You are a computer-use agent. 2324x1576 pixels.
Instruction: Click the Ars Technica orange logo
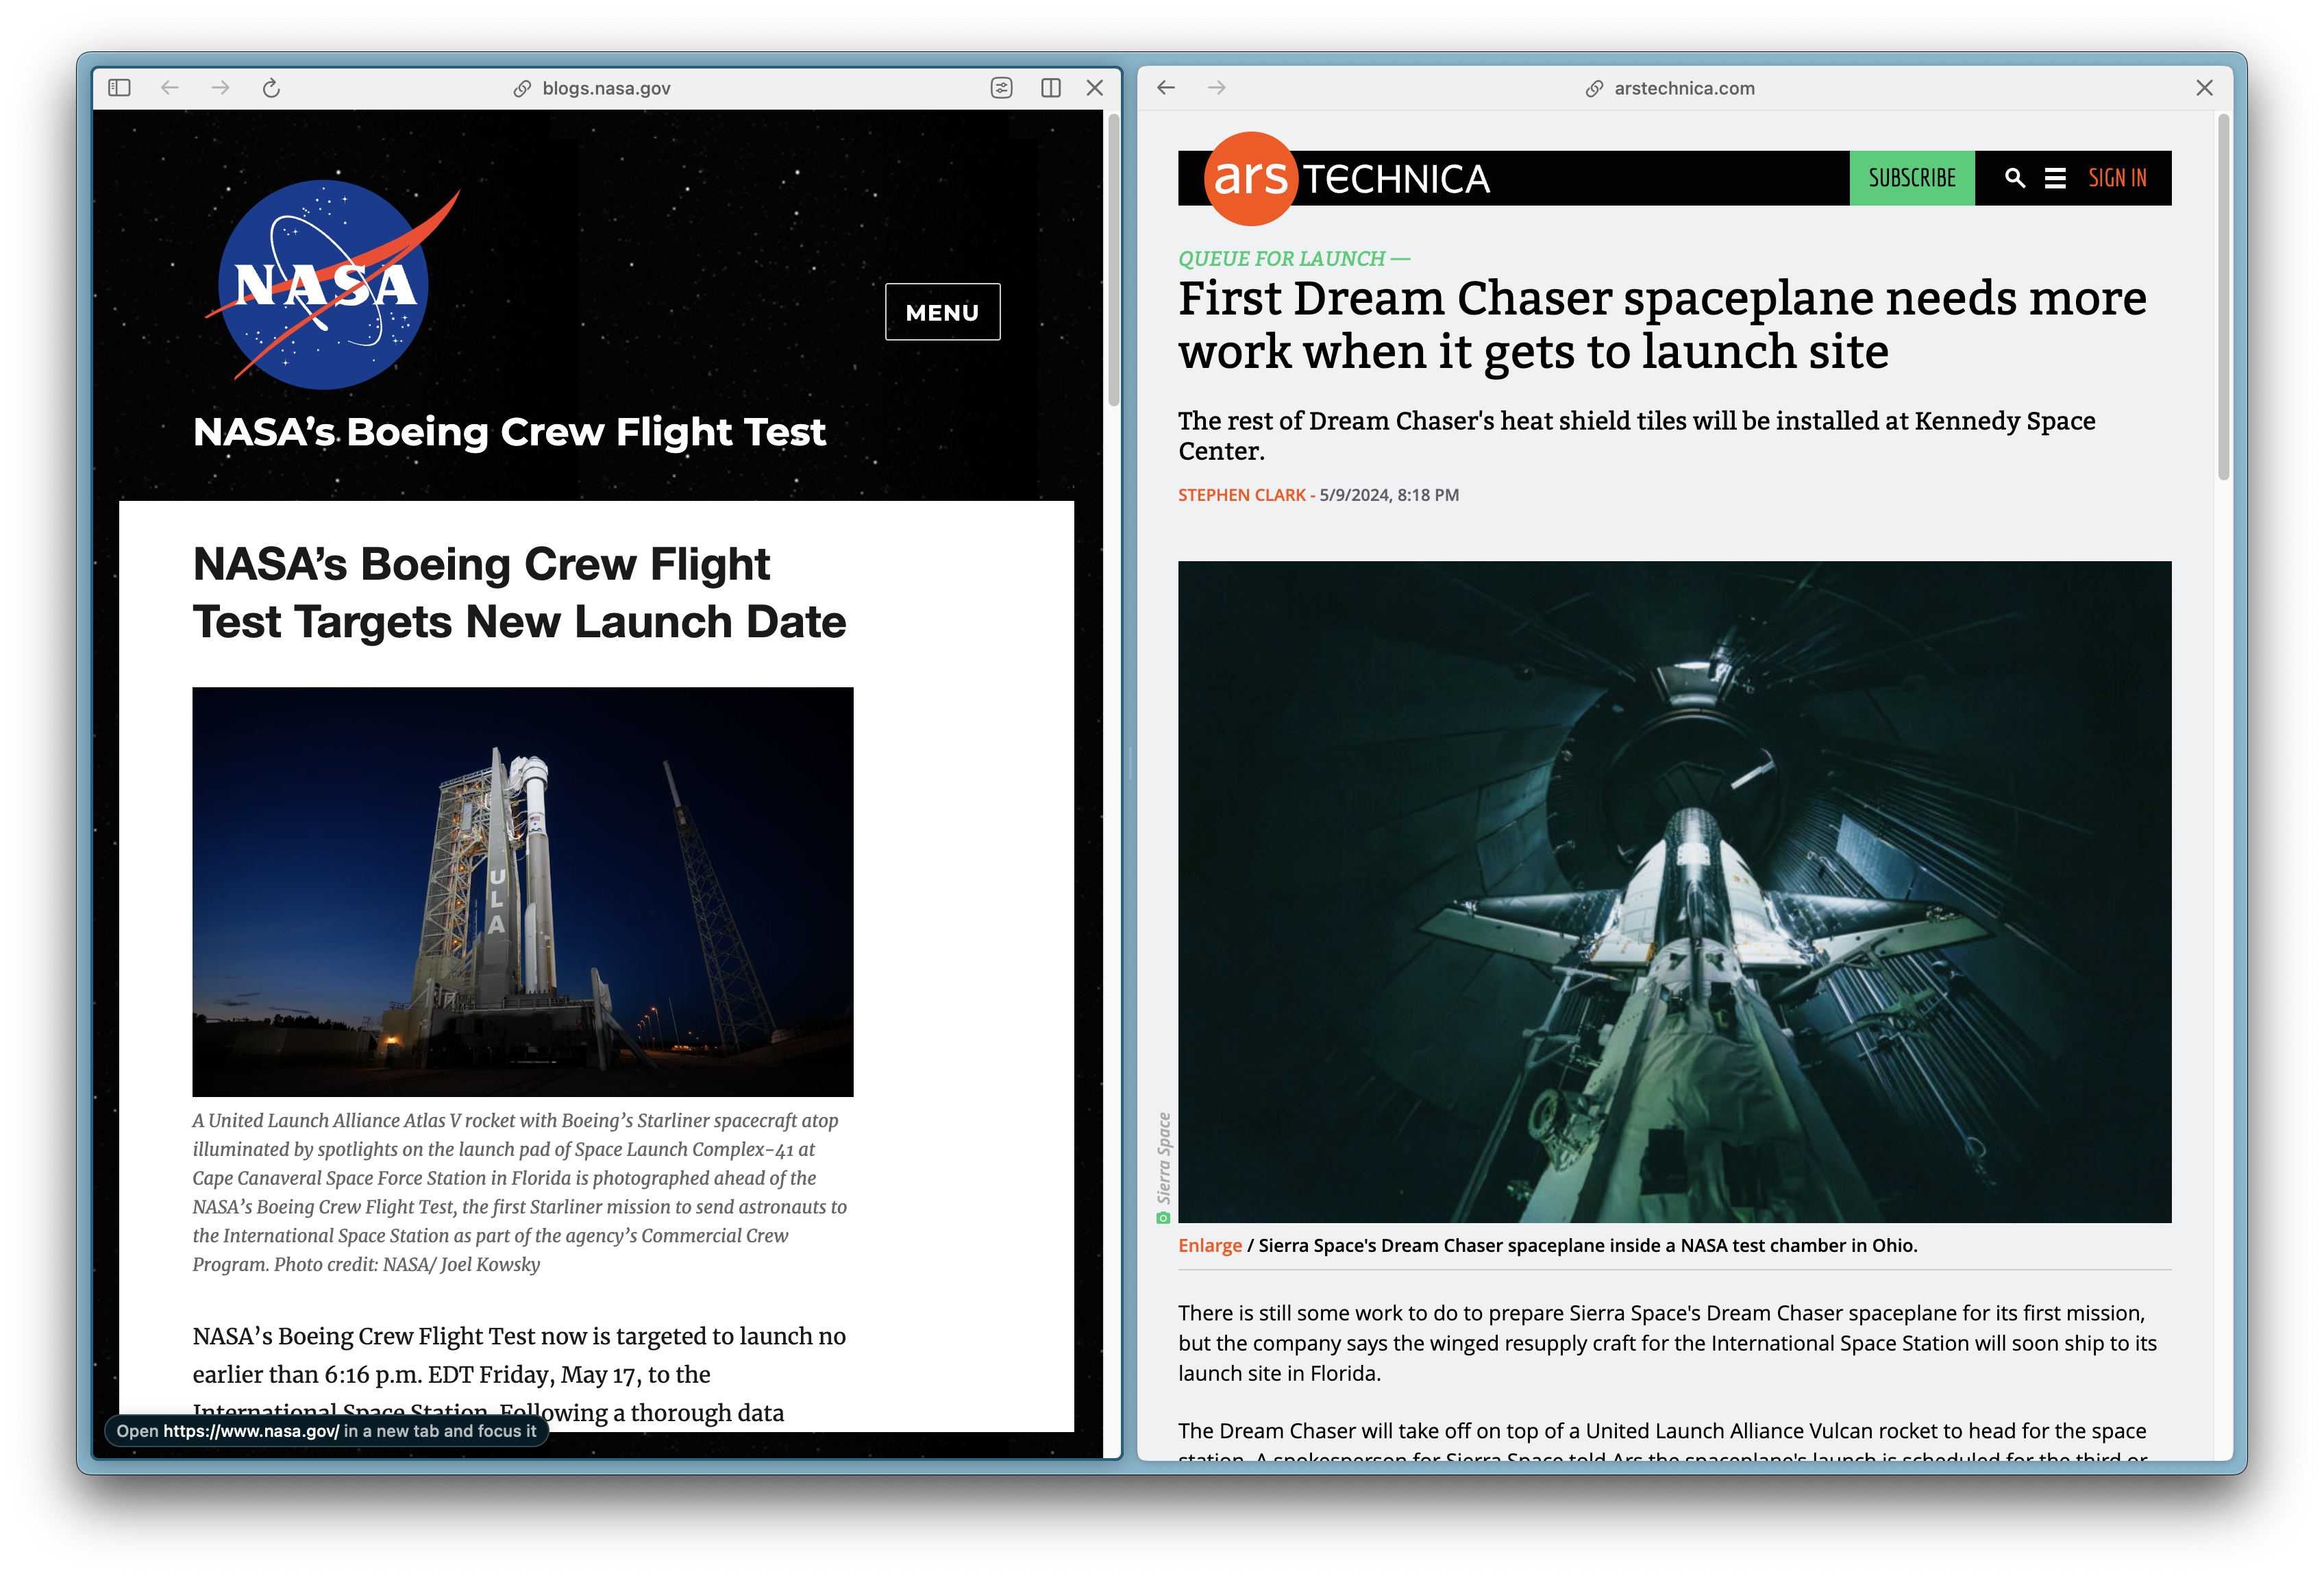1250,178
